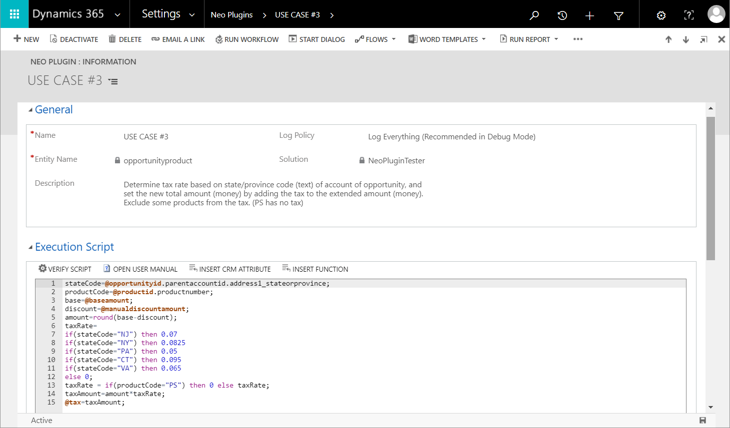Open the settings gear icon

tap(661, 15)
